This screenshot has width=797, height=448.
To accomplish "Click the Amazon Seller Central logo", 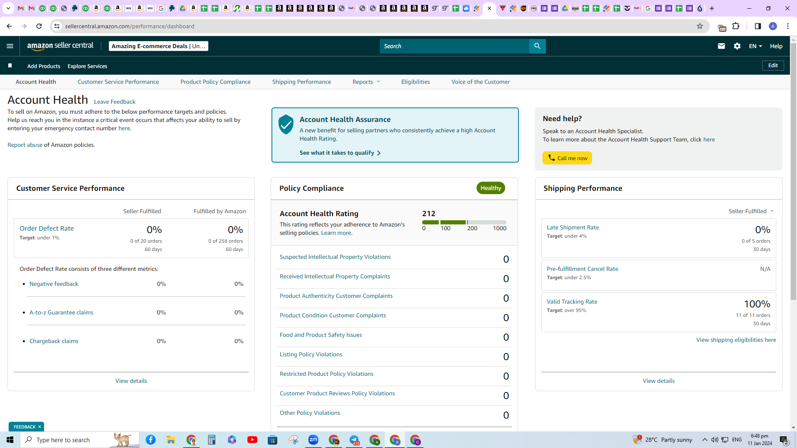I will pyautogui.click(x=60, y=46).
